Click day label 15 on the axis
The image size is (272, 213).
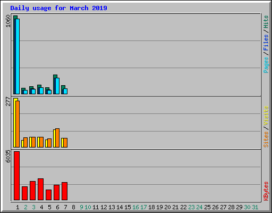(x=127, y=207)
